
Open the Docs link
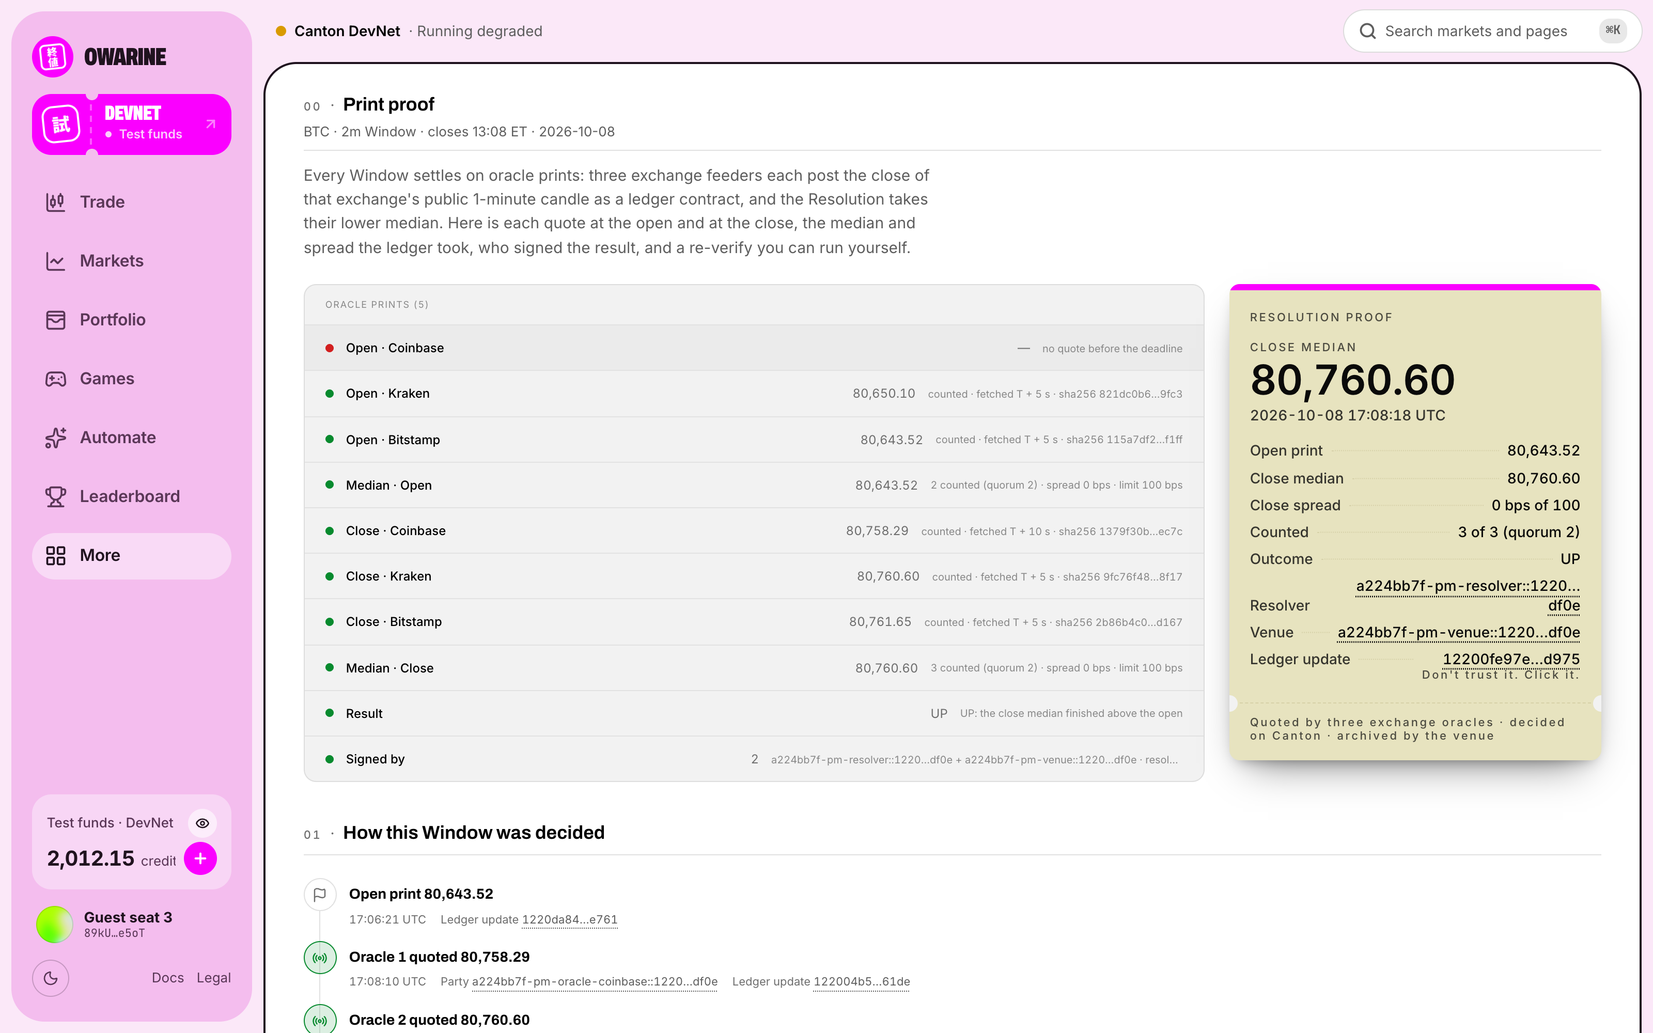click(x=167, y=978)
